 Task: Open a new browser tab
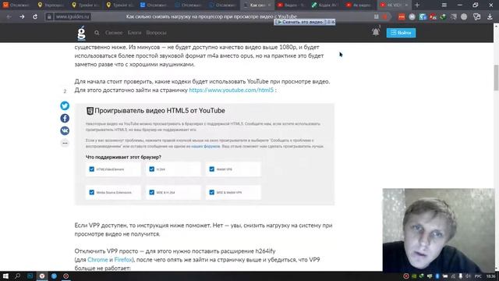click(x=417, y=5)
